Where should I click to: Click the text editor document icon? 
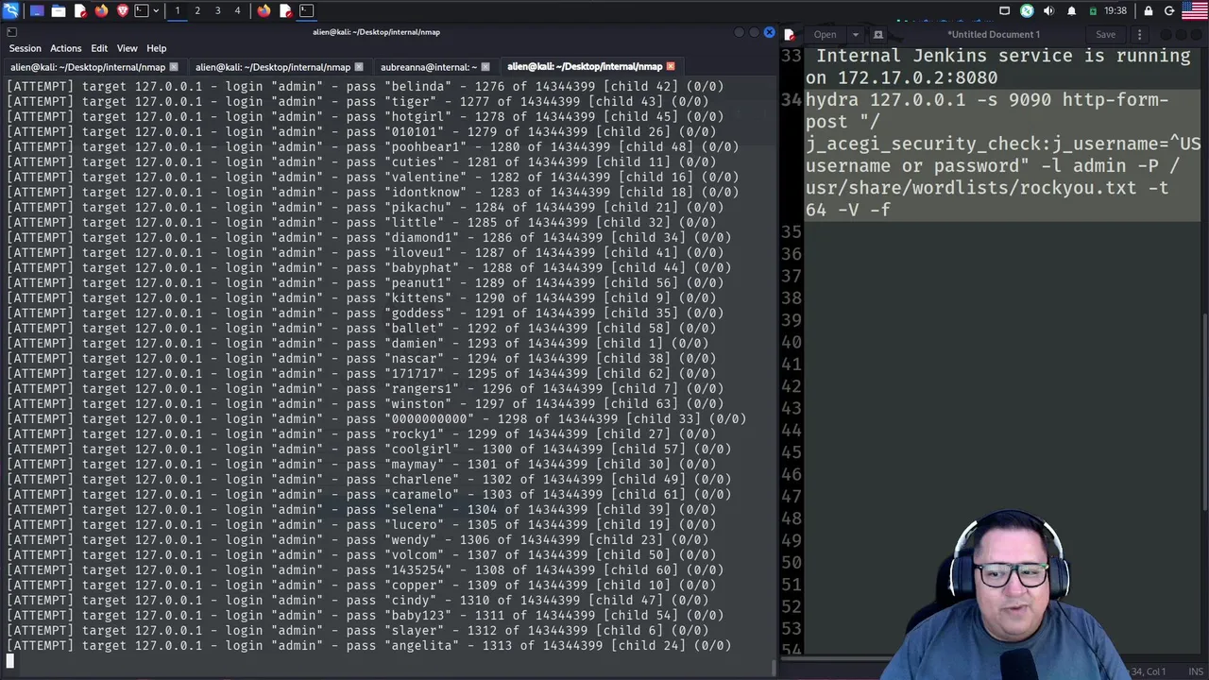pyautogui.click(x=790, y=35)
